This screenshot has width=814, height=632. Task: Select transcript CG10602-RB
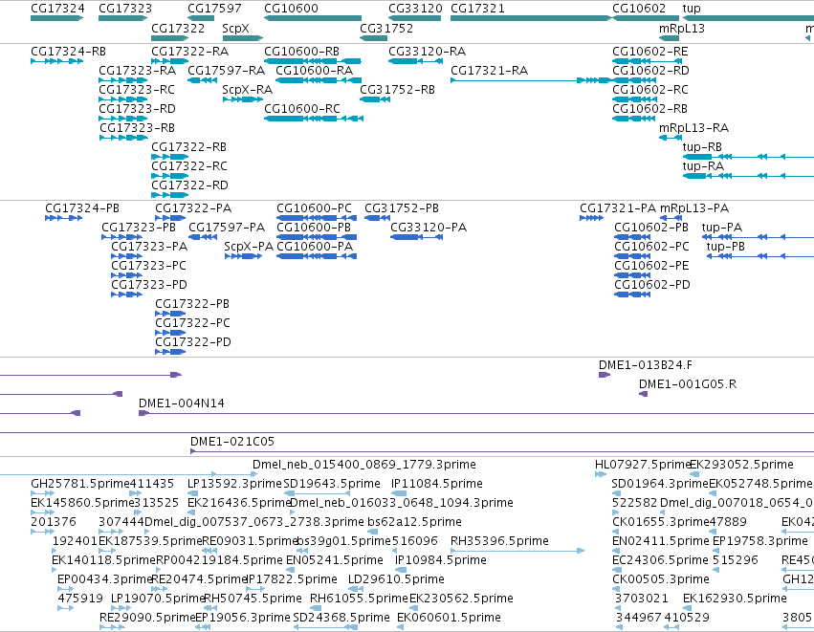(x=634, y=119)
